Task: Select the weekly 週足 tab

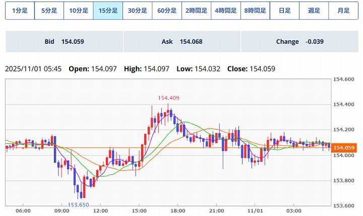Action: pyautogui.click(x=314, y=11)
